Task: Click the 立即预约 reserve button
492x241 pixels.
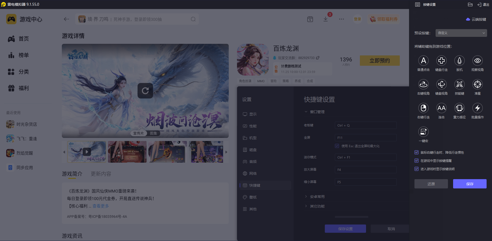Action: 379,60
